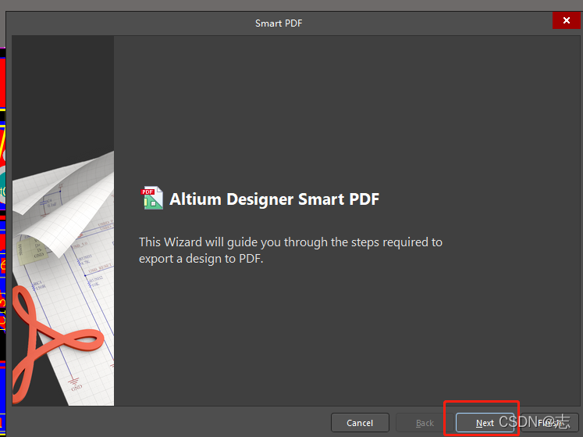Click the Smart PDF title bar text
Screen dimensions: 583x437
click(279, 23)
